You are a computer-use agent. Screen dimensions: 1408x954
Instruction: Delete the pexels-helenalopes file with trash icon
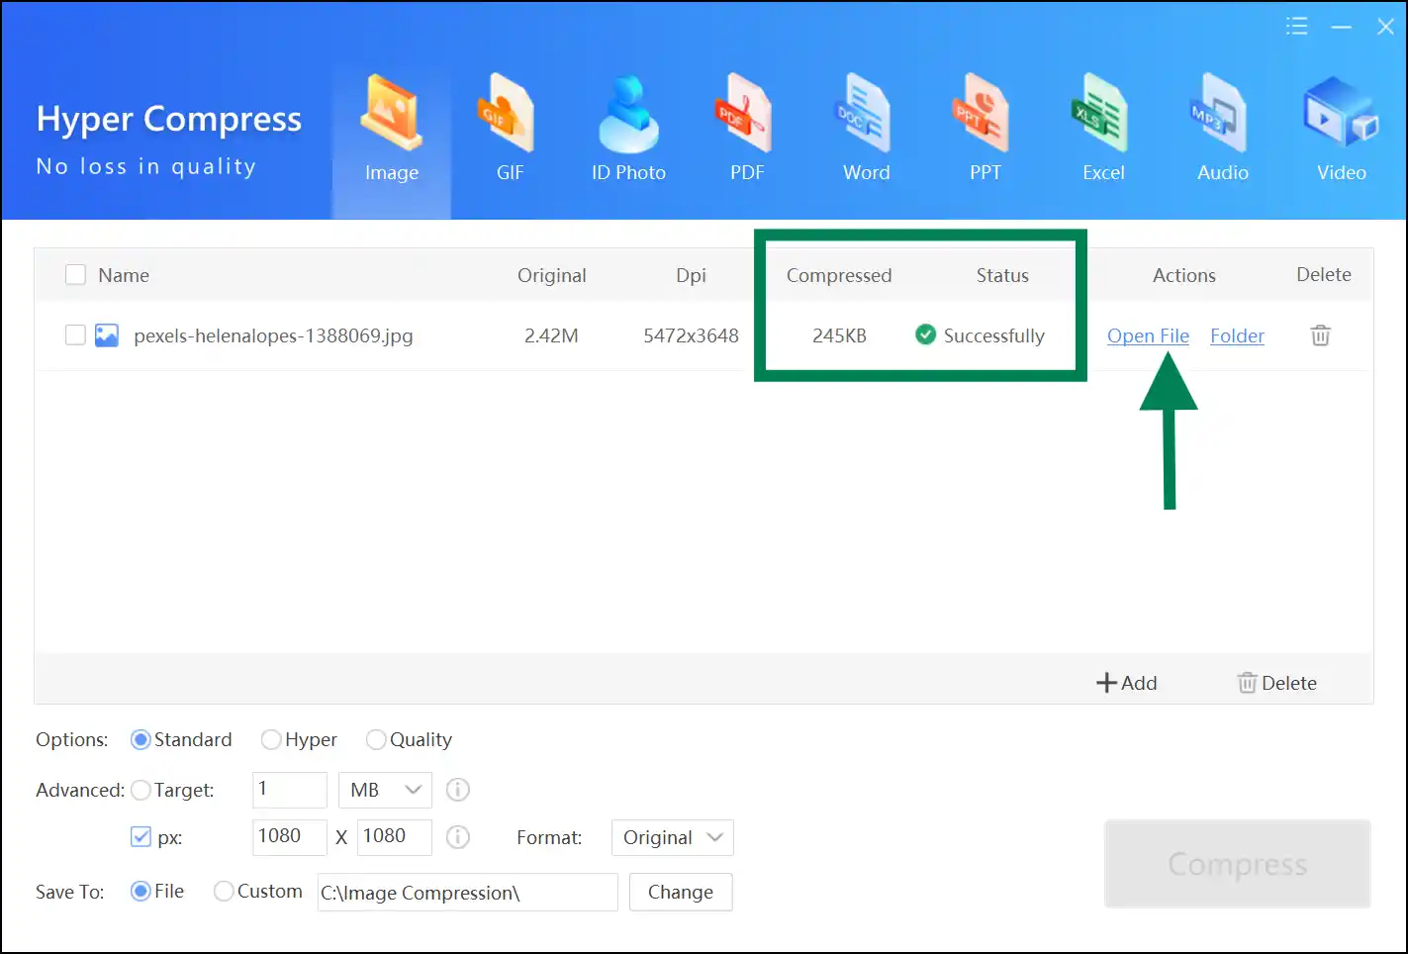(x=1320, y=335)
